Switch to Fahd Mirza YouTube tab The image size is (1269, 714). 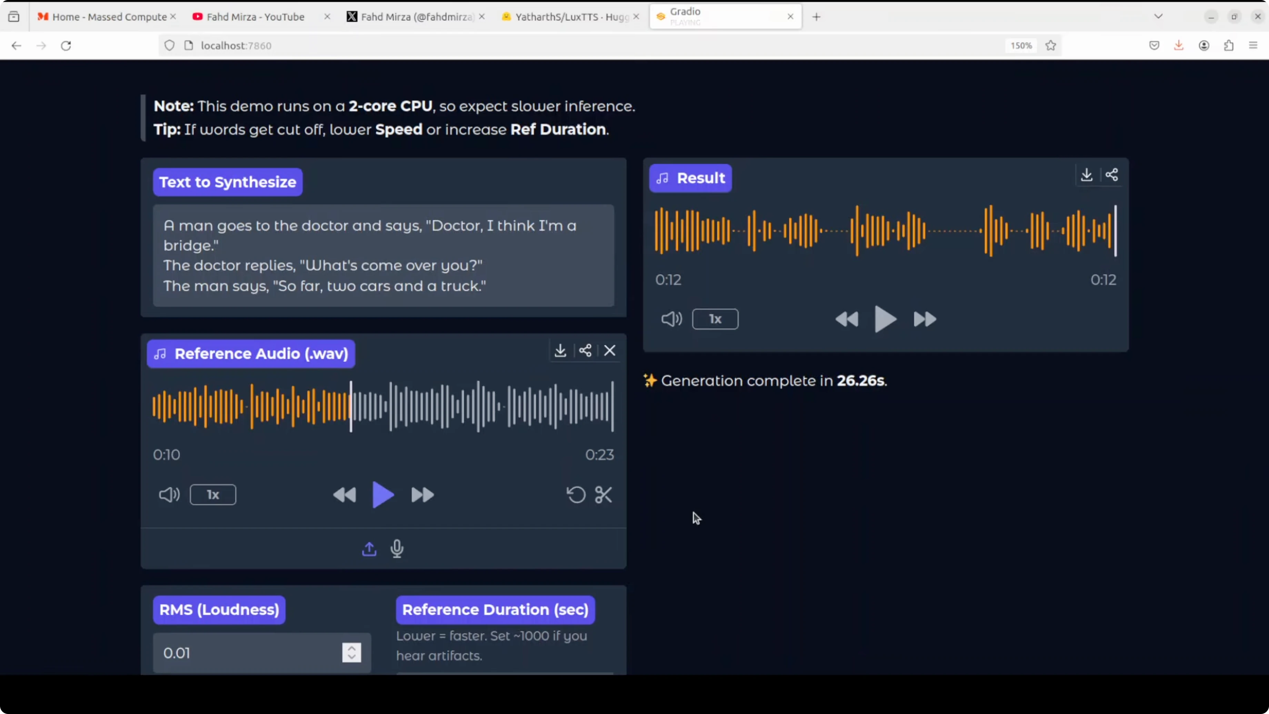click(x=255, y=17)
